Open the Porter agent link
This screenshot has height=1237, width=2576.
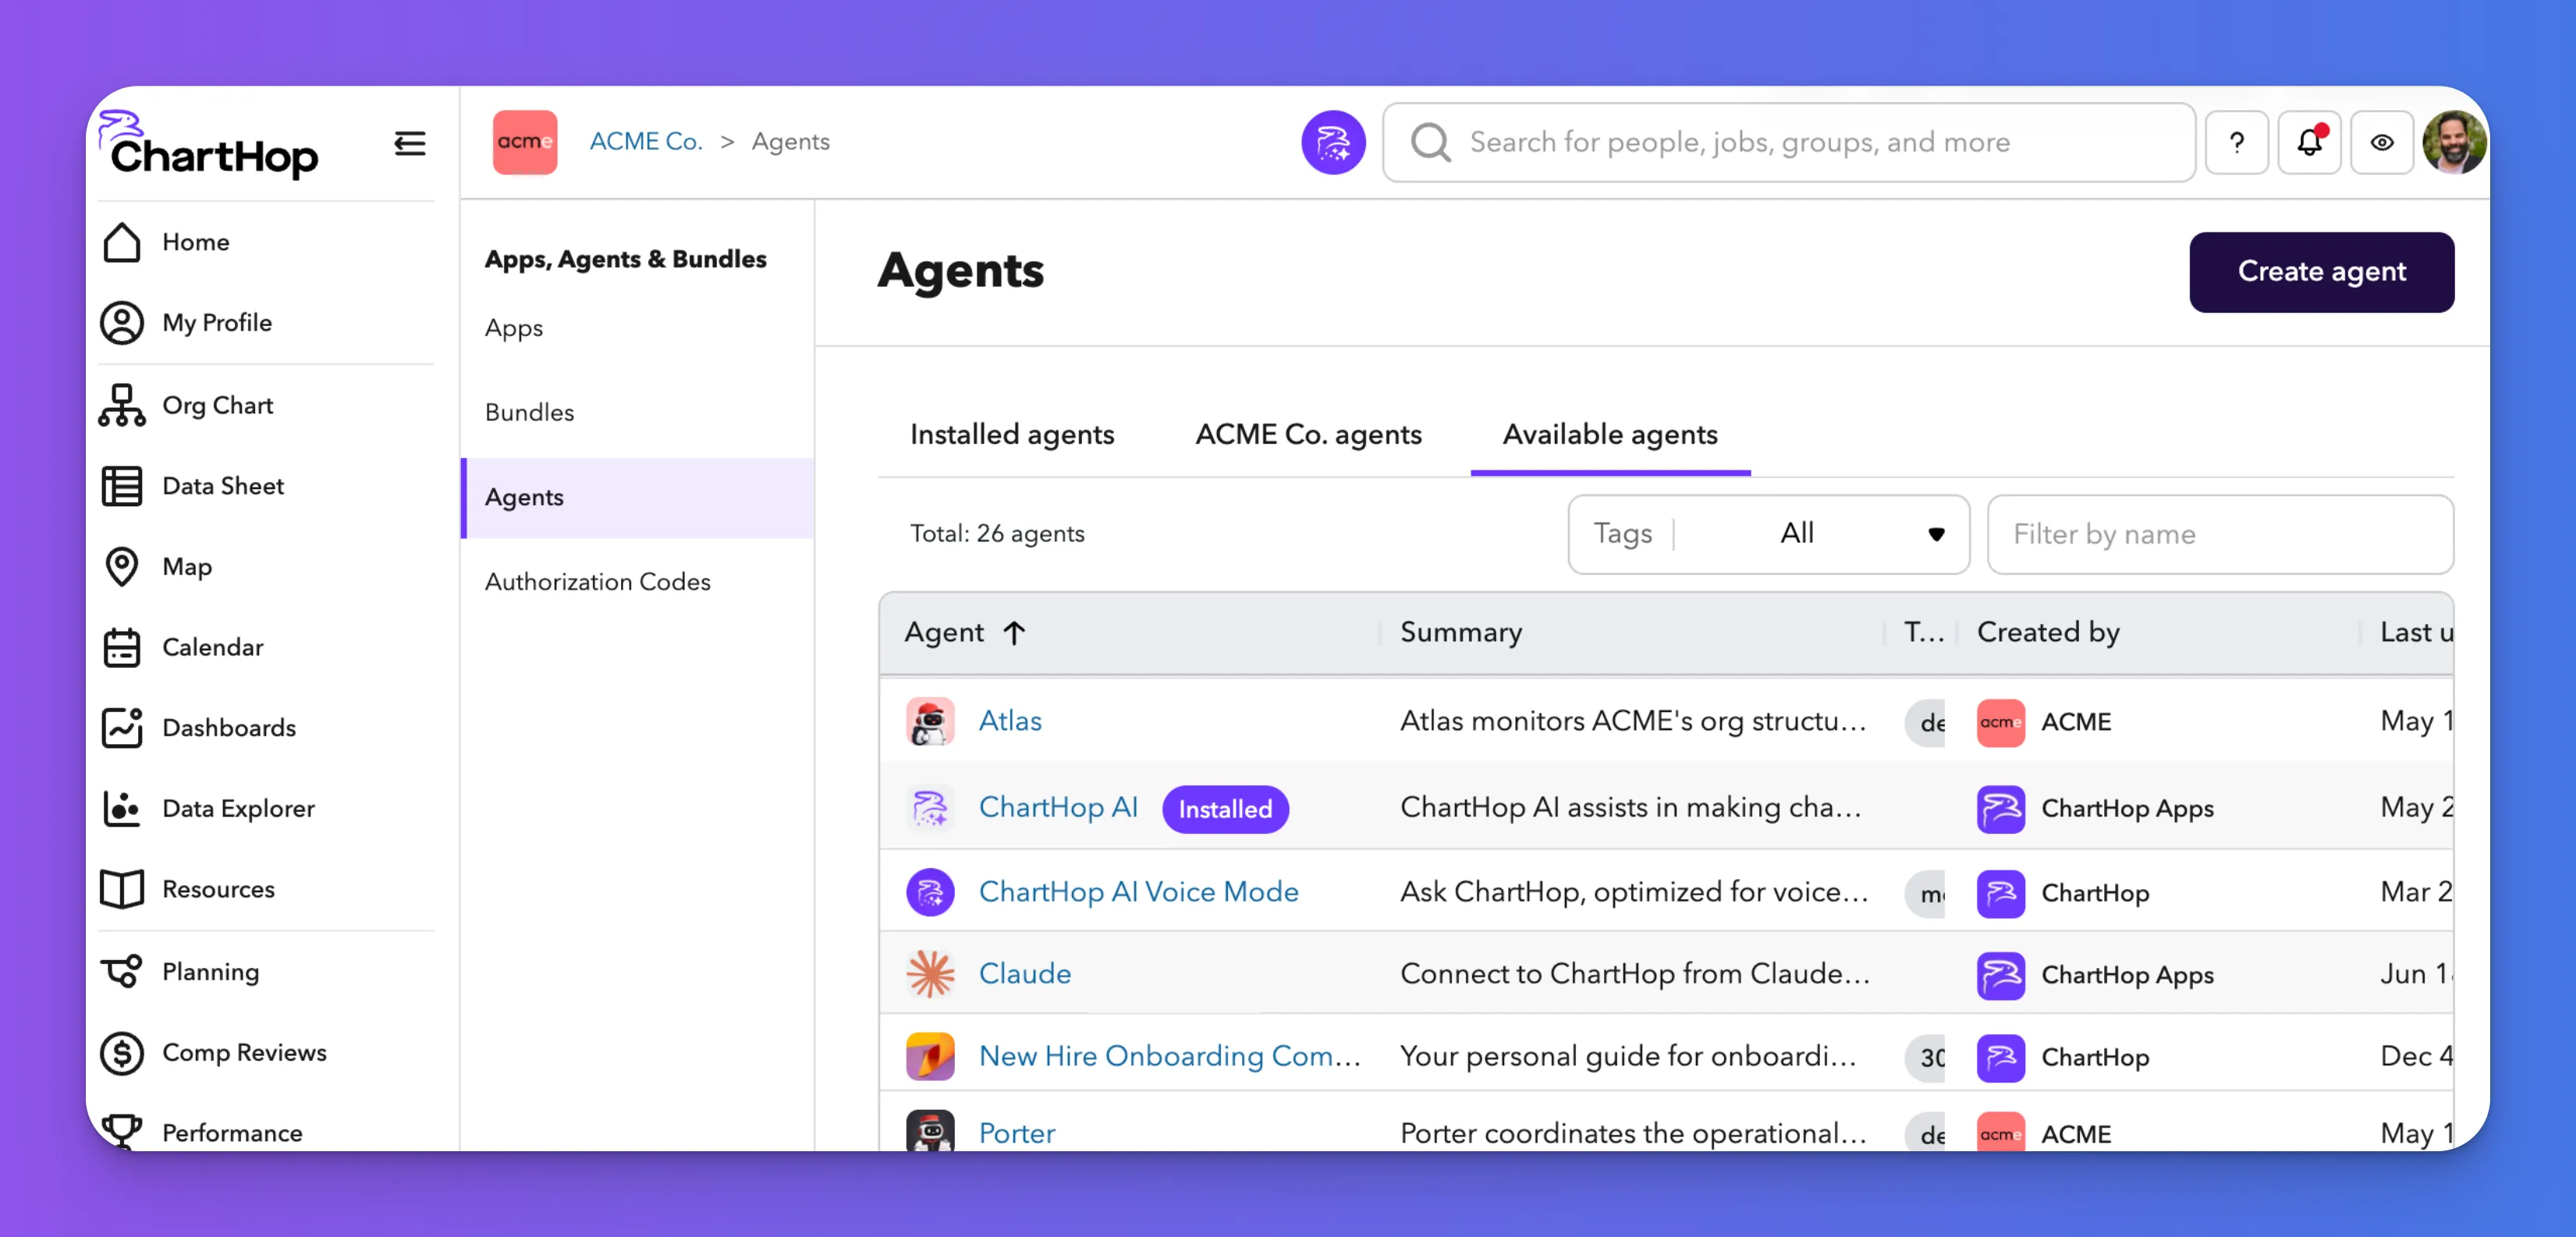point(1016,1133)
